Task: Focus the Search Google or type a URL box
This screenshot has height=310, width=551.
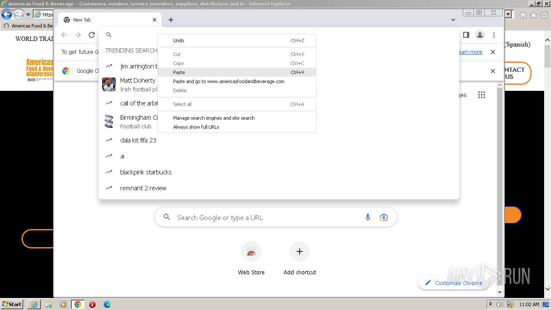Action: (x=275, y=217)
